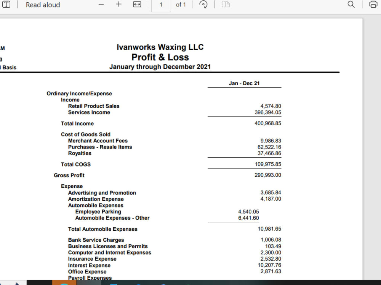
Task: Click the Total COGS value 109,975.85
Action: tap(268, 164)
